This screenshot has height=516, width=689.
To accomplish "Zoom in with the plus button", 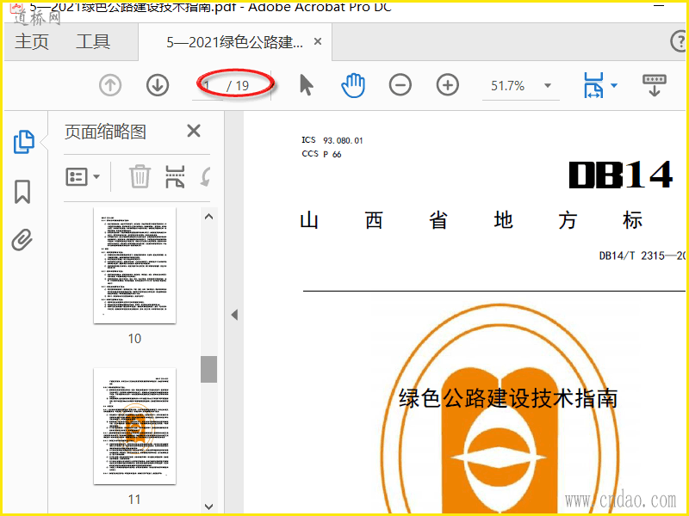I will (447, 85).
